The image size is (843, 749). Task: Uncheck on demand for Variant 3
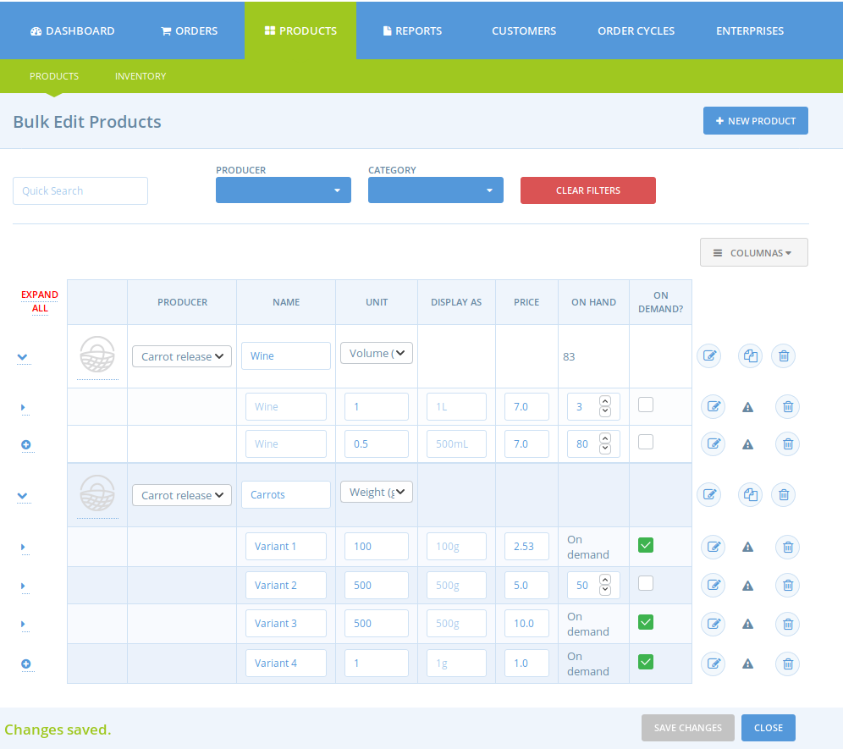[x=646, y=622]
